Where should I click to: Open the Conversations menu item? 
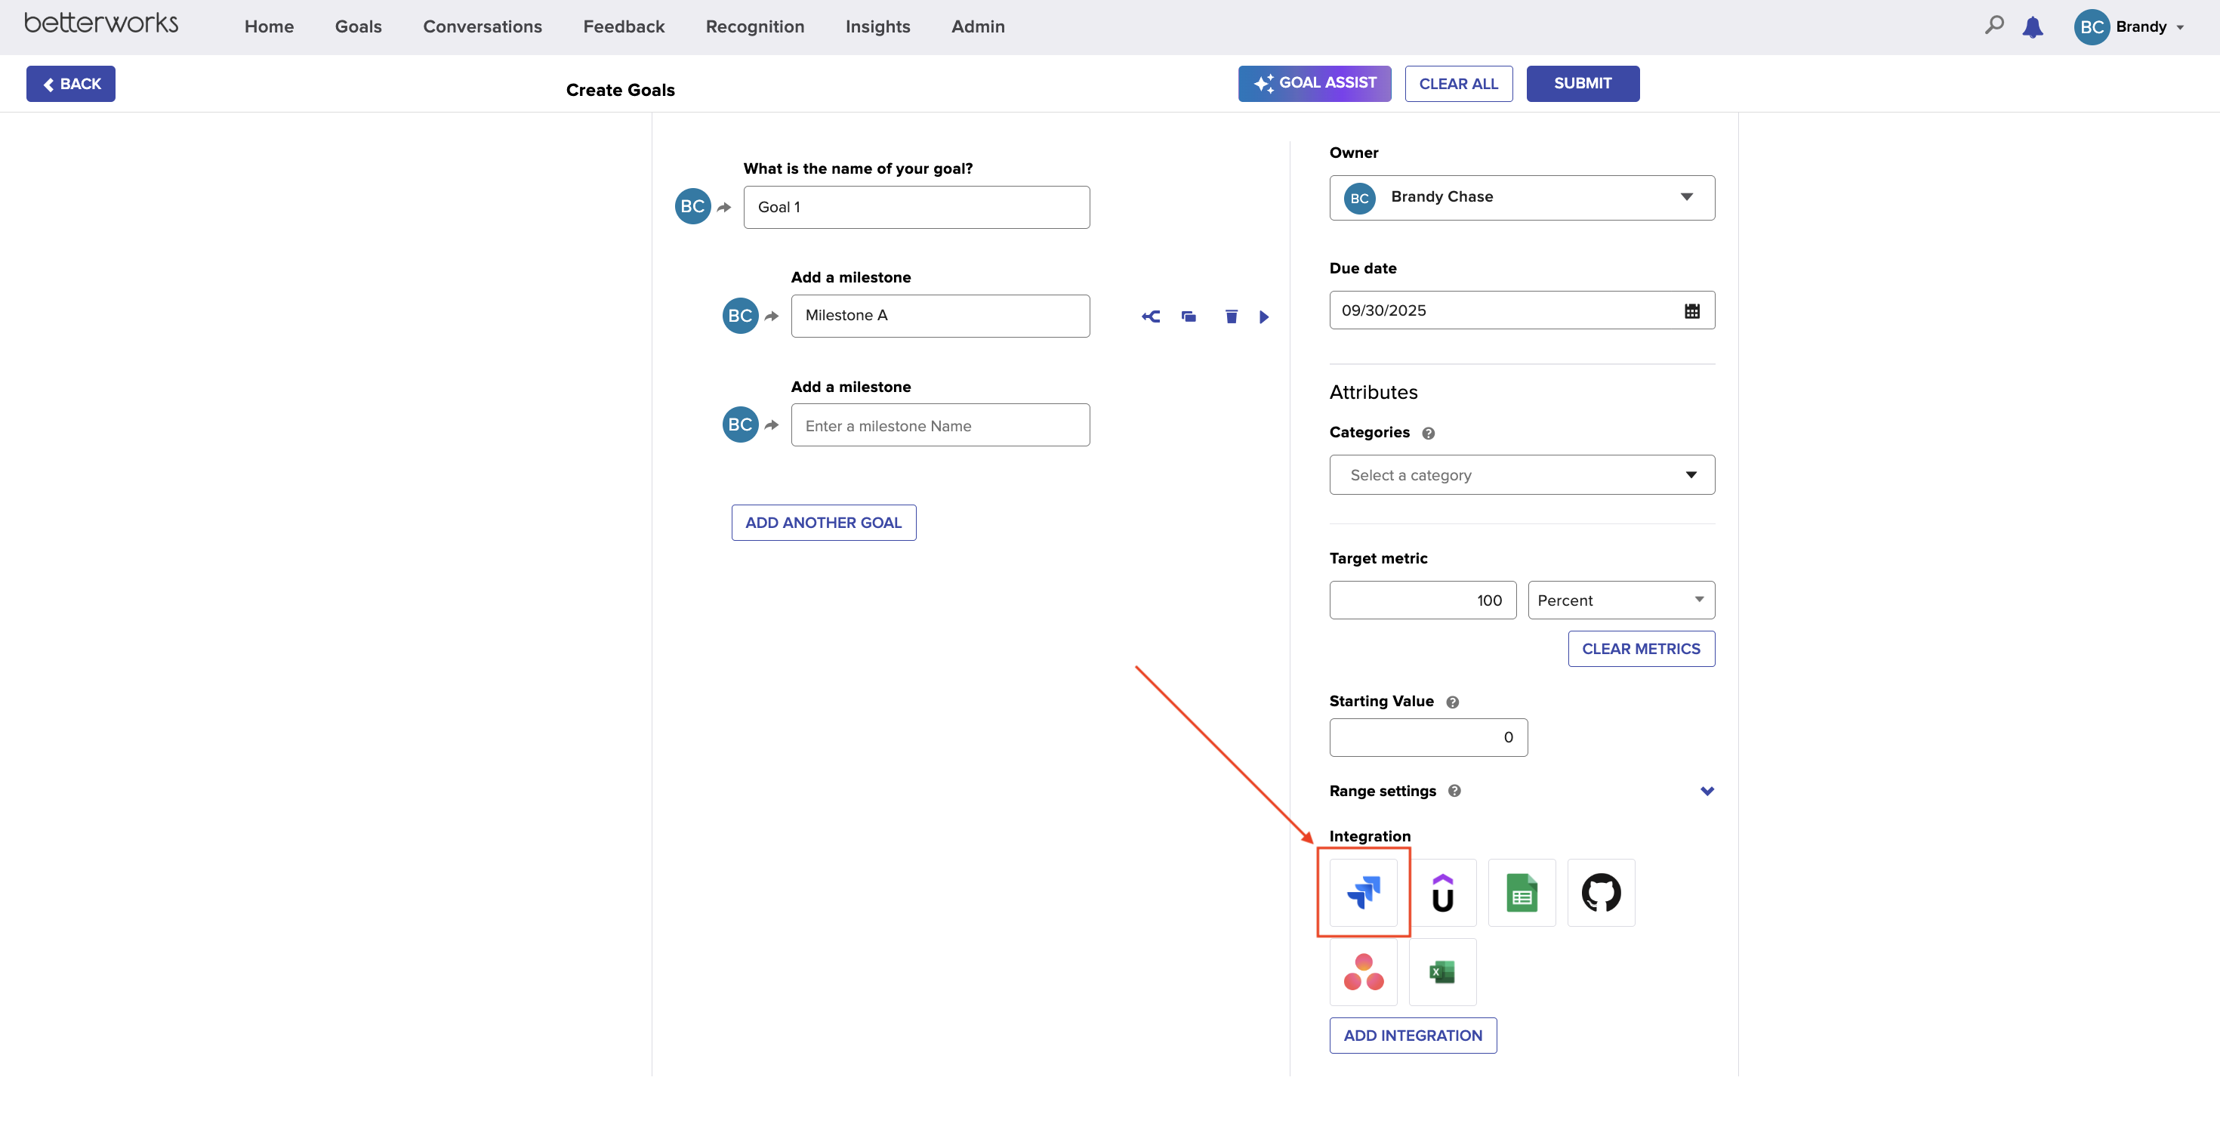click(x=482, y=26)
